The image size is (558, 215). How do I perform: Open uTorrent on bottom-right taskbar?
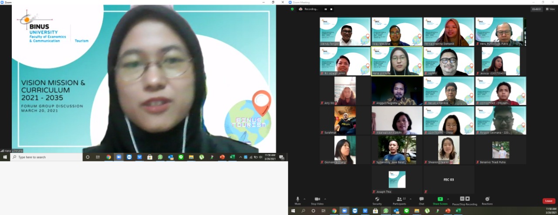[427, 211]
